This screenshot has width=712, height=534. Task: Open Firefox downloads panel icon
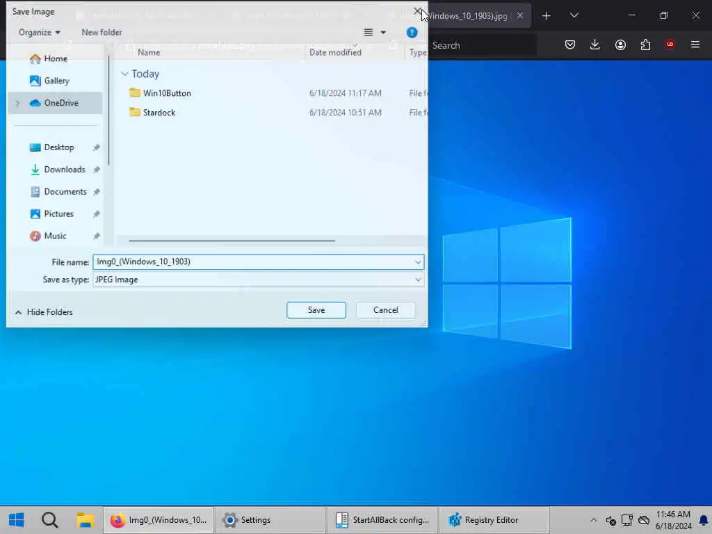595,44
